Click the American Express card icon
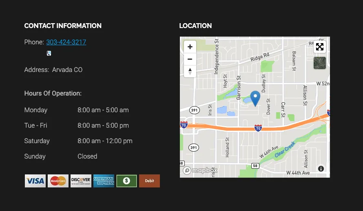 click(104, 181)
